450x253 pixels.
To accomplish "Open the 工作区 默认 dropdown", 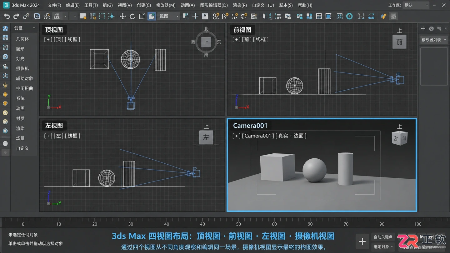I will [x=416, y=5].
